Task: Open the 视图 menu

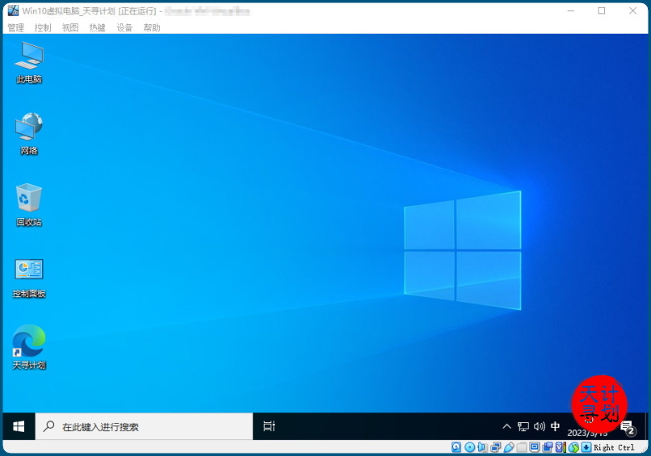Action: coord(70,27)
